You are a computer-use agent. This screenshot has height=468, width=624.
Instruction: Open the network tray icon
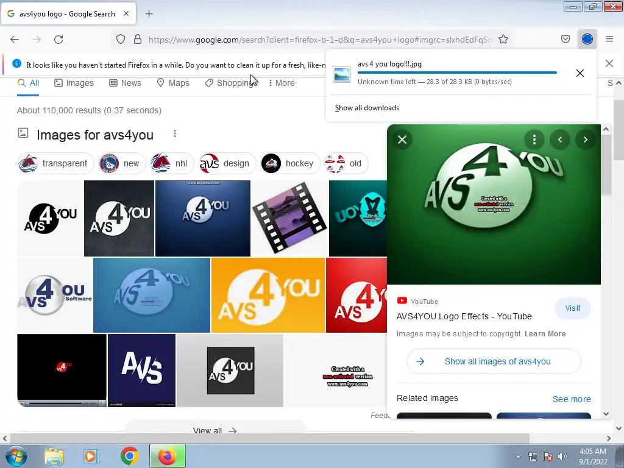(x=533, y=456)
